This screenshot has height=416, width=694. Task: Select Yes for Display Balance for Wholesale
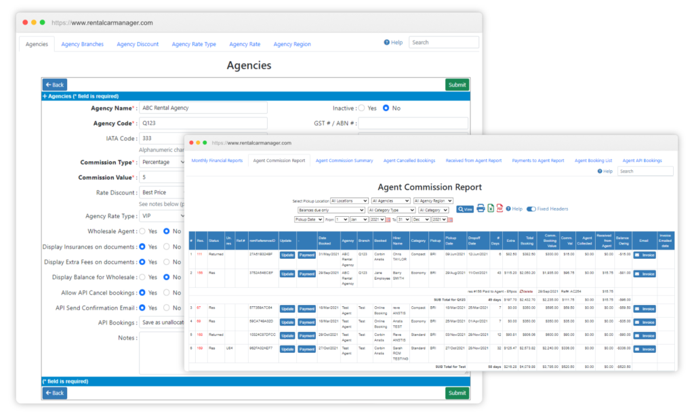[x=142, y=277]
